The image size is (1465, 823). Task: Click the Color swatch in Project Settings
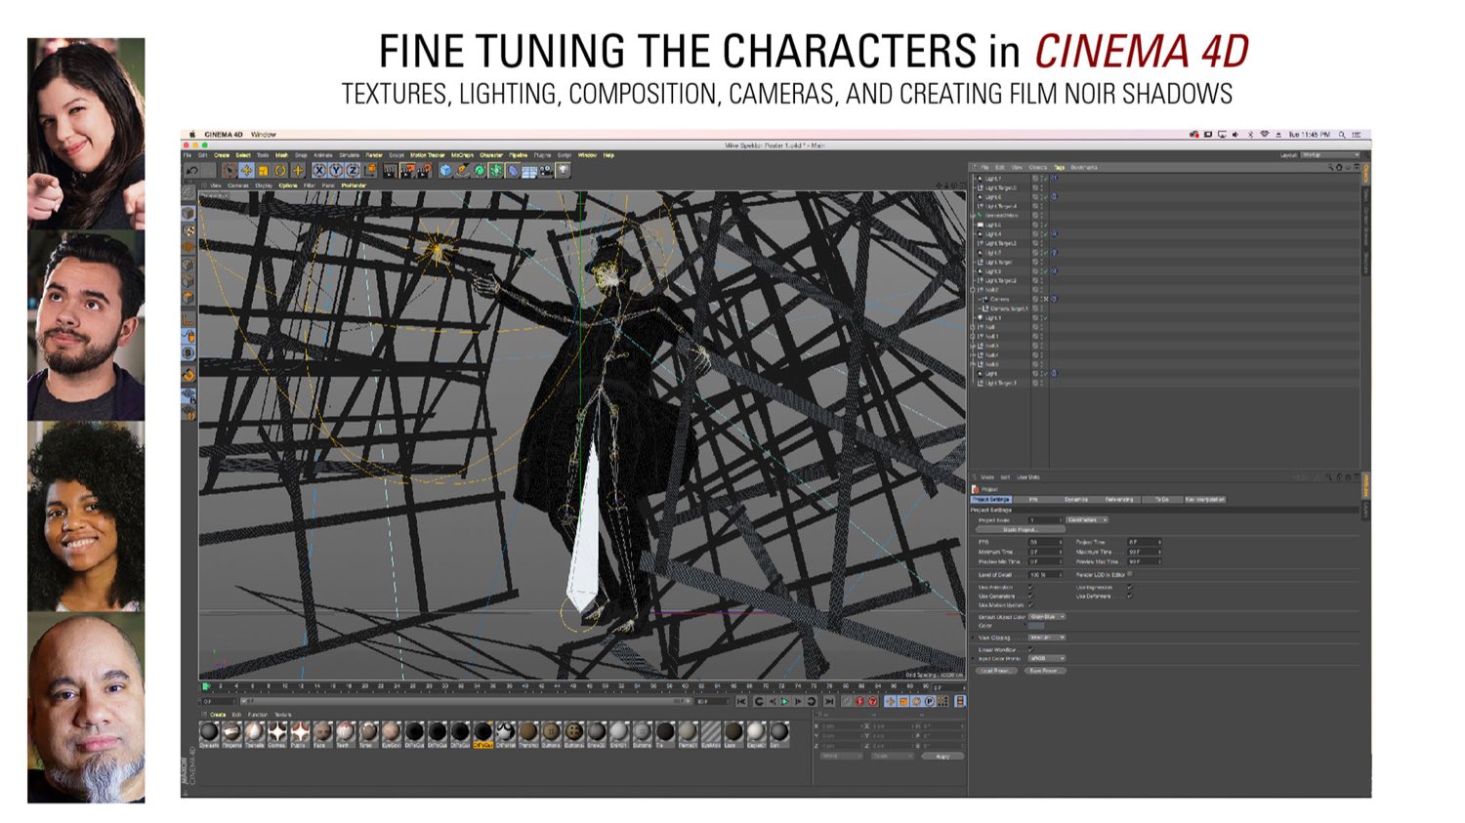[x=1036, y=626]
